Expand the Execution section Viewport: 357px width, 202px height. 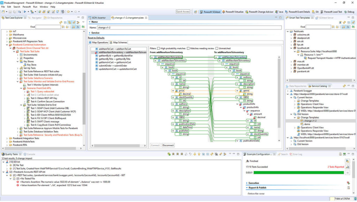click(x=247, y=183)
